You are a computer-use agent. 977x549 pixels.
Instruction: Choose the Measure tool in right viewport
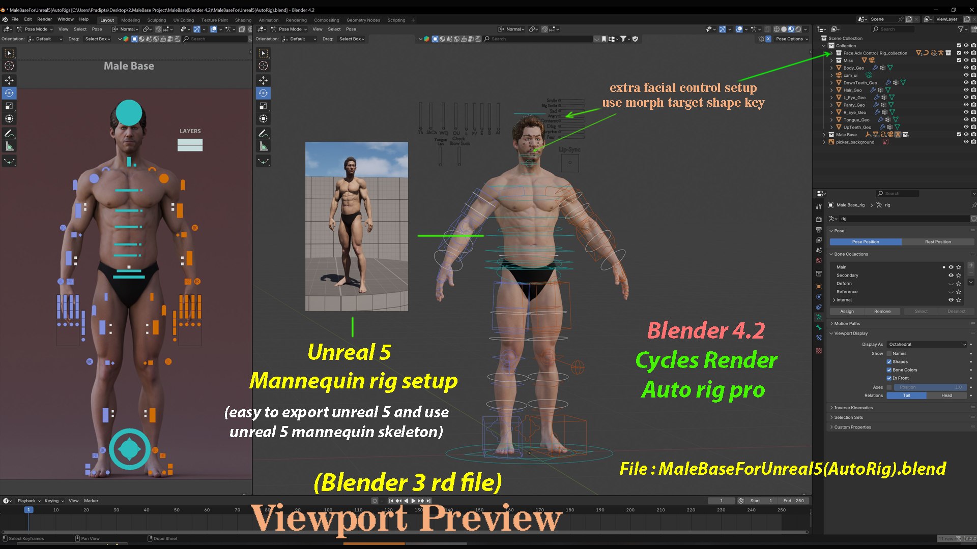pos(263,146)
